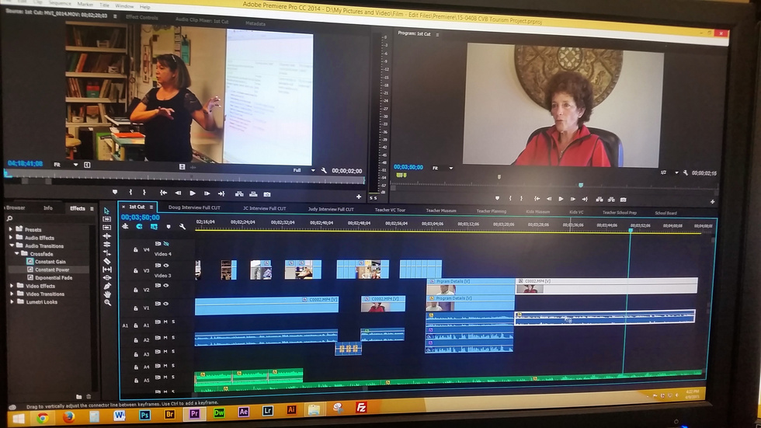Select the Zoom tool in the tools panel
This screenshot has height=428, width=761.
click(x=107, y=303)
